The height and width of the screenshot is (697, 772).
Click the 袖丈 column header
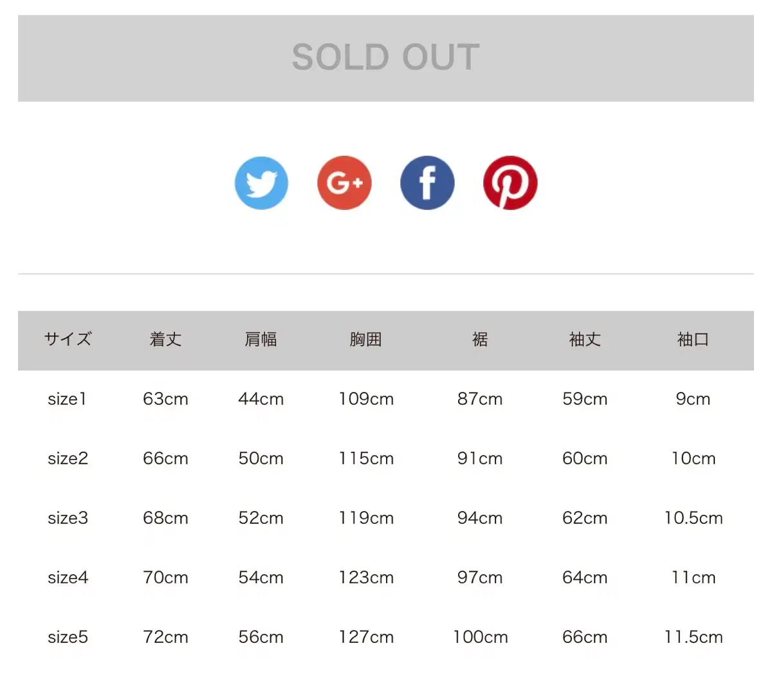(x=585, y=339)
